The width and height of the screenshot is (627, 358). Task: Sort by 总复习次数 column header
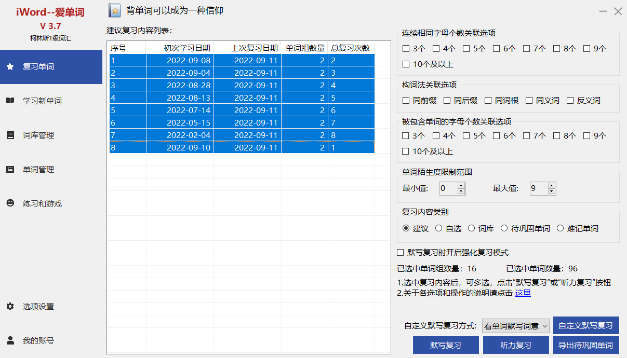coord(351,48)
